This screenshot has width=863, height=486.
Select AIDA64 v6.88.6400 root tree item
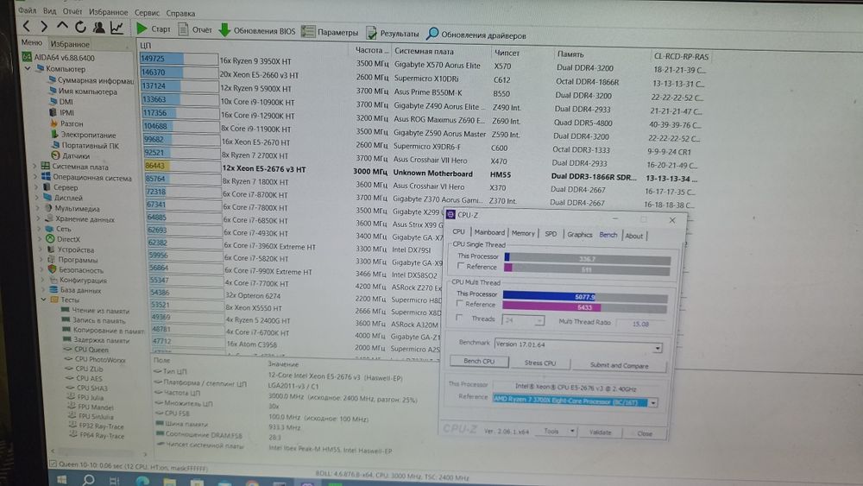pos(59,57)
